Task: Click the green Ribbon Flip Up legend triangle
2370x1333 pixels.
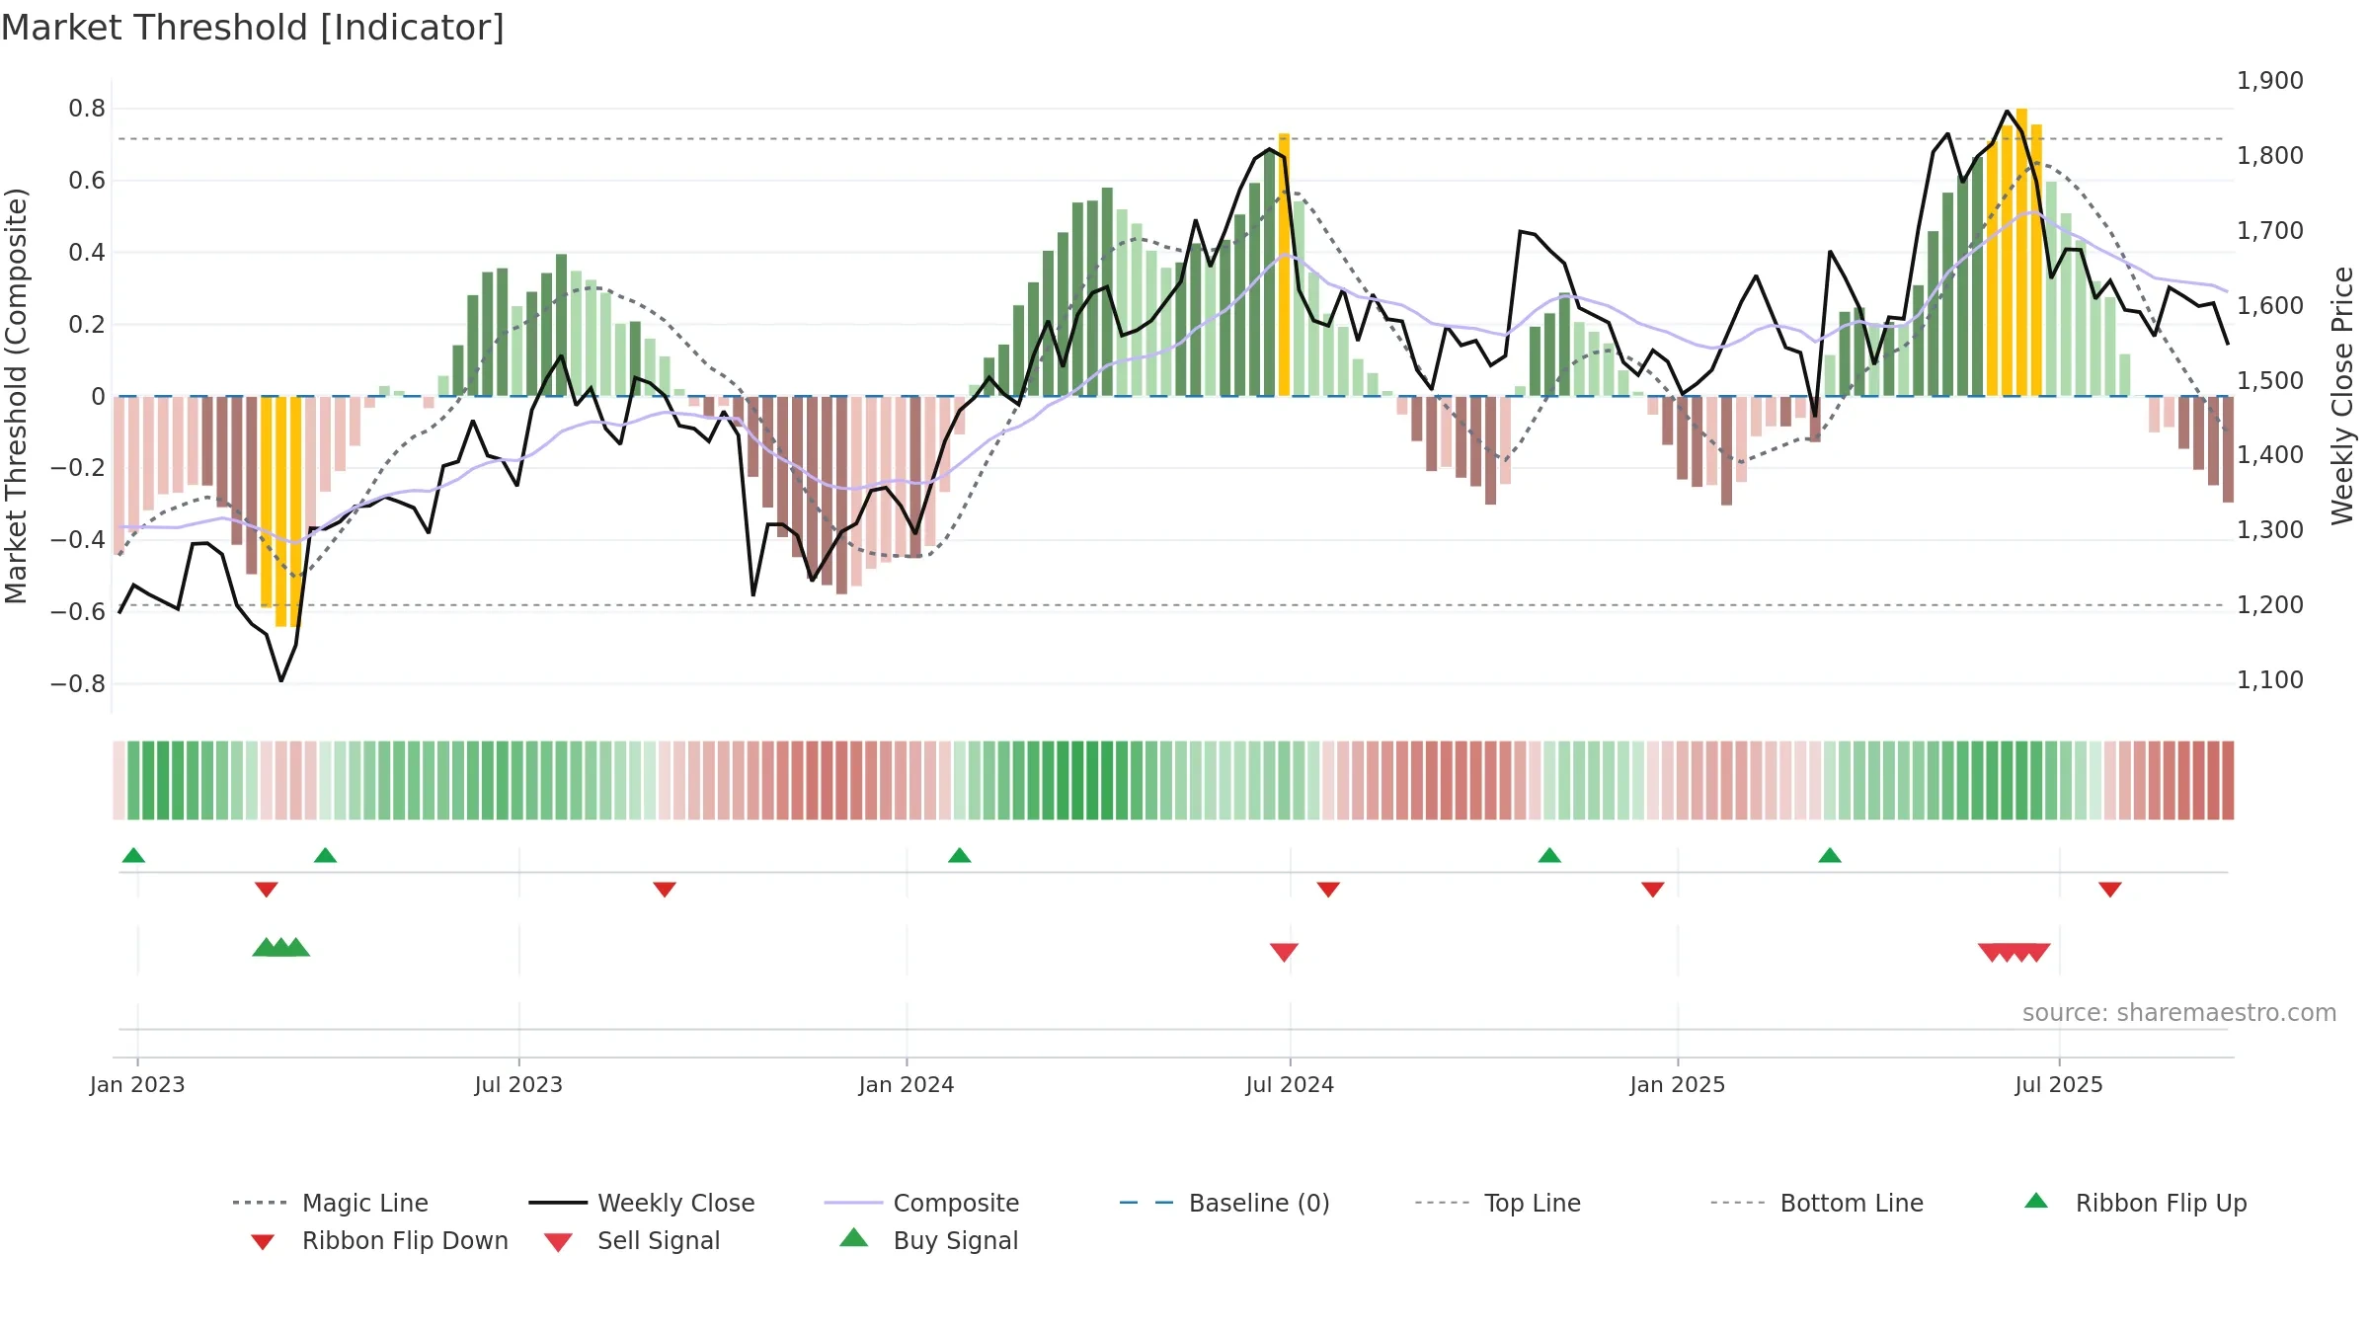Action: pos(2036,1201)
